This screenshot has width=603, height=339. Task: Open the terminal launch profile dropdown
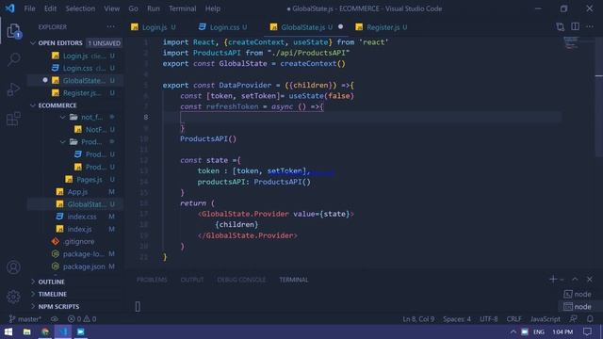pyautogui.click(x=562, y=280)
